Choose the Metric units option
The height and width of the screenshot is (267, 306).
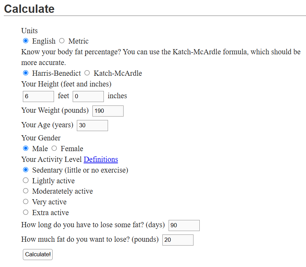point(62,41)
